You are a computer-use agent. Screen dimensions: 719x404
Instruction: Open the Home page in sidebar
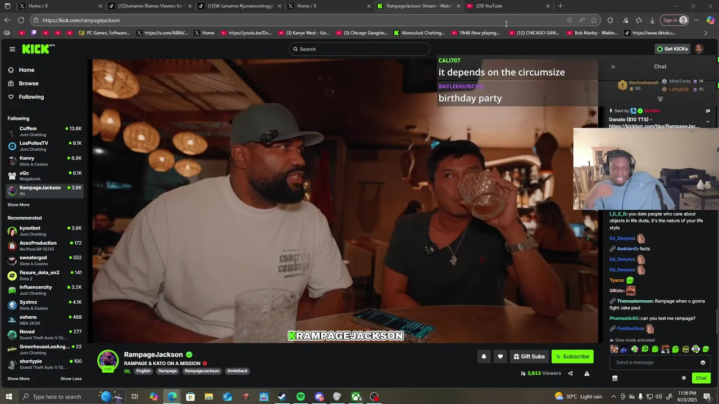[x=26, y=70]
